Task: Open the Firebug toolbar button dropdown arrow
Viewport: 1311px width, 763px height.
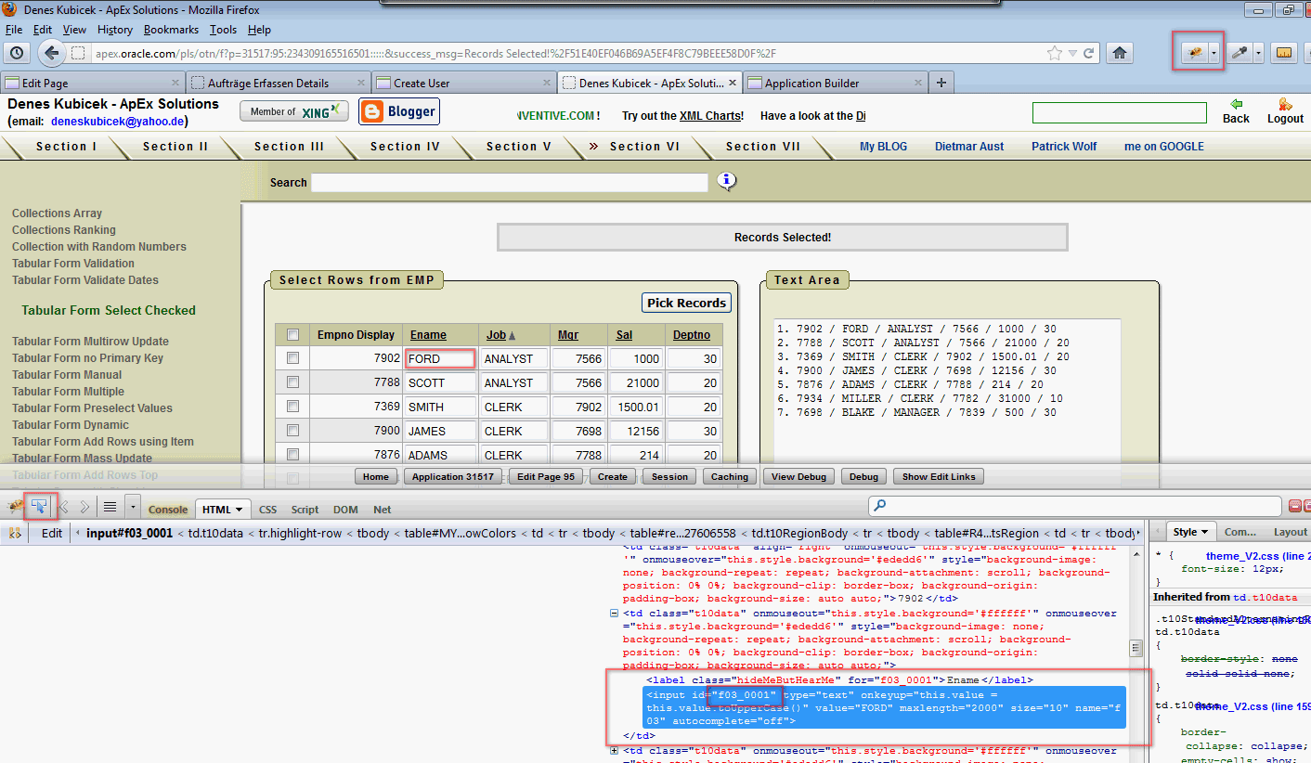Action: [x=1214, y=53]
